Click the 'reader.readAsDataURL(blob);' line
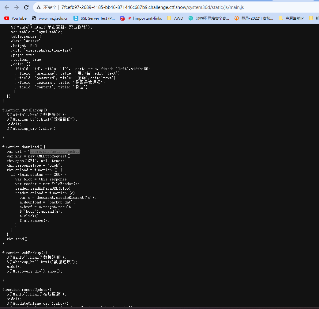The image size is (319, 309). [44, 188]
